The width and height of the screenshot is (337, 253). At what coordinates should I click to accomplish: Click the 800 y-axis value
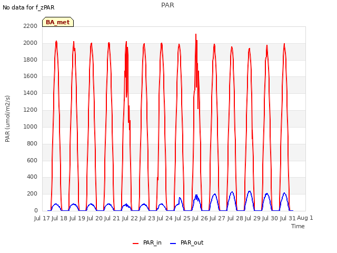tap(32, 143)
